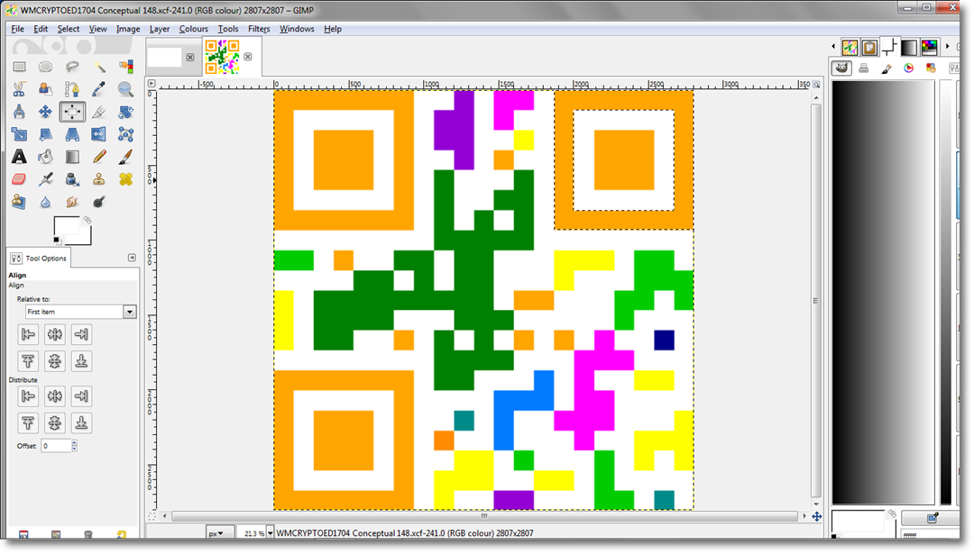Select the Shear tool

tap(45, 134)
